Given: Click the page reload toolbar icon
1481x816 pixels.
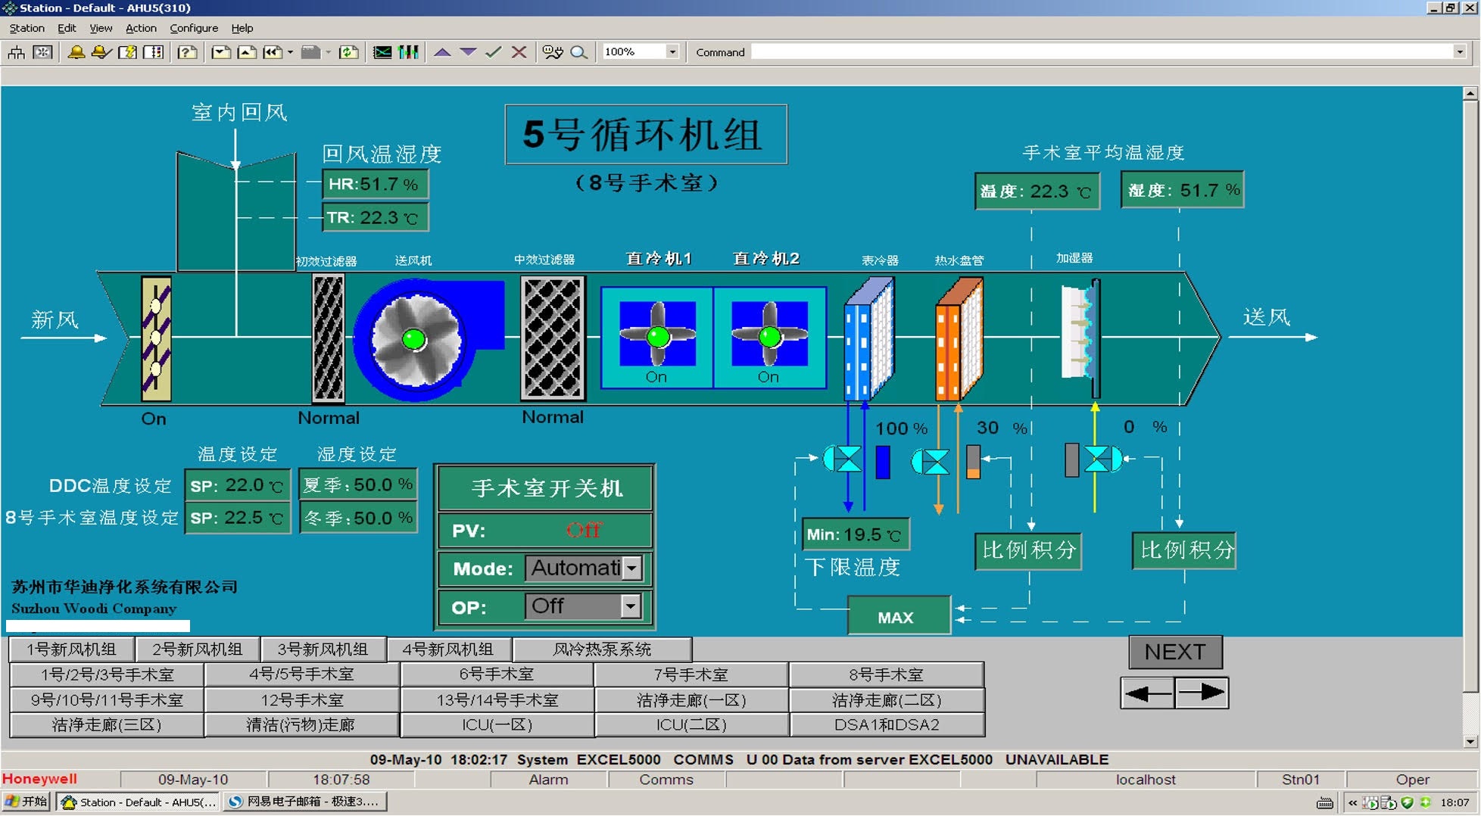Looking at the screenshot, I should coord(348,52).
